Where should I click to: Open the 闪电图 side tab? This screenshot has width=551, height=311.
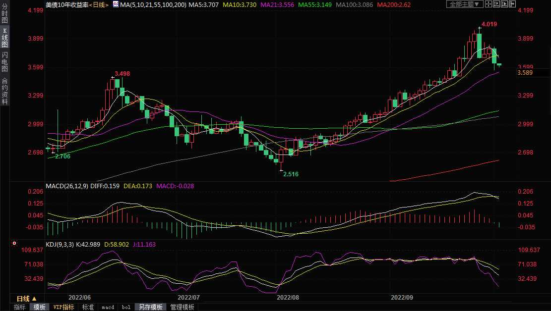4,62
